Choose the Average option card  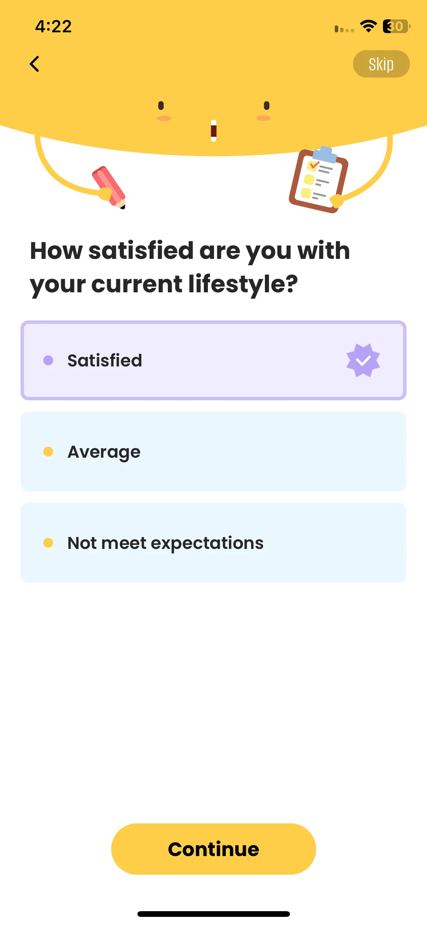tap(213, 452)
